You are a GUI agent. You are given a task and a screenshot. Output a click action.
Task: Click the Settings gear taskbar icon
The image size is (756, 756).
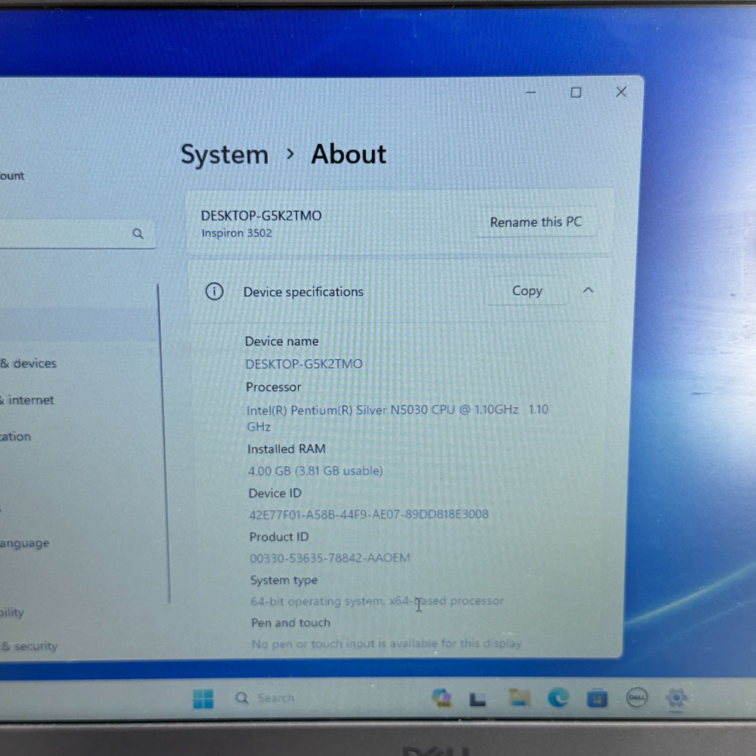[676, 698]
